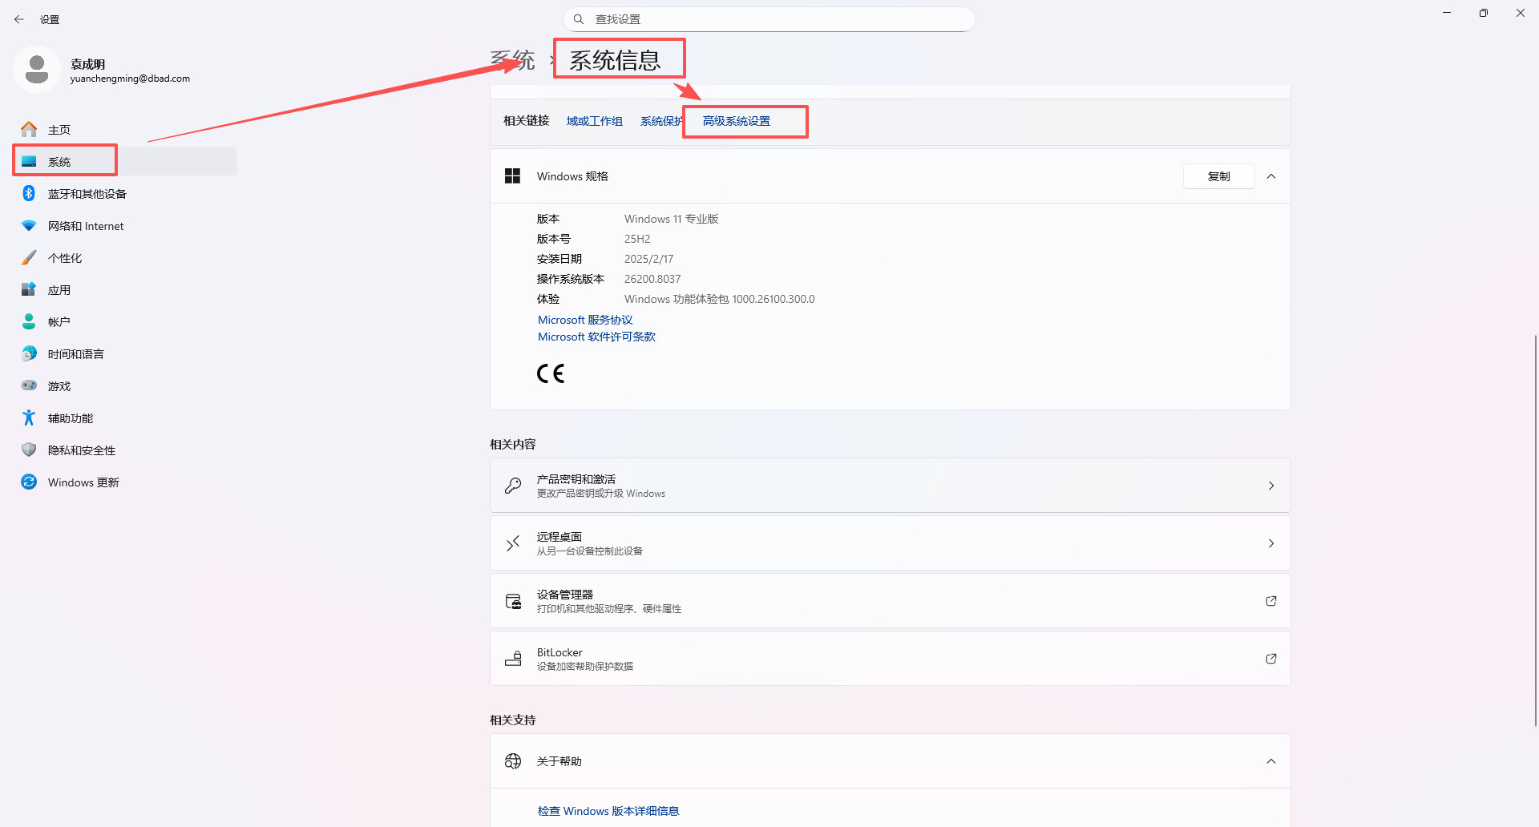This screenshot has width=1539, height=827.
Task: Click the Bluetooth icon for 蓝牙和其他设备
Action: (29, 193)
